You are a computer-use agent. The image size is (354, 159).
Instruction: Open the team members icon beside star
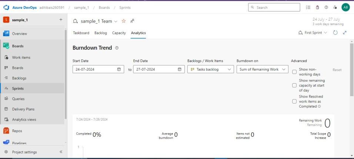pyautogui.click(x=133, y=21)
